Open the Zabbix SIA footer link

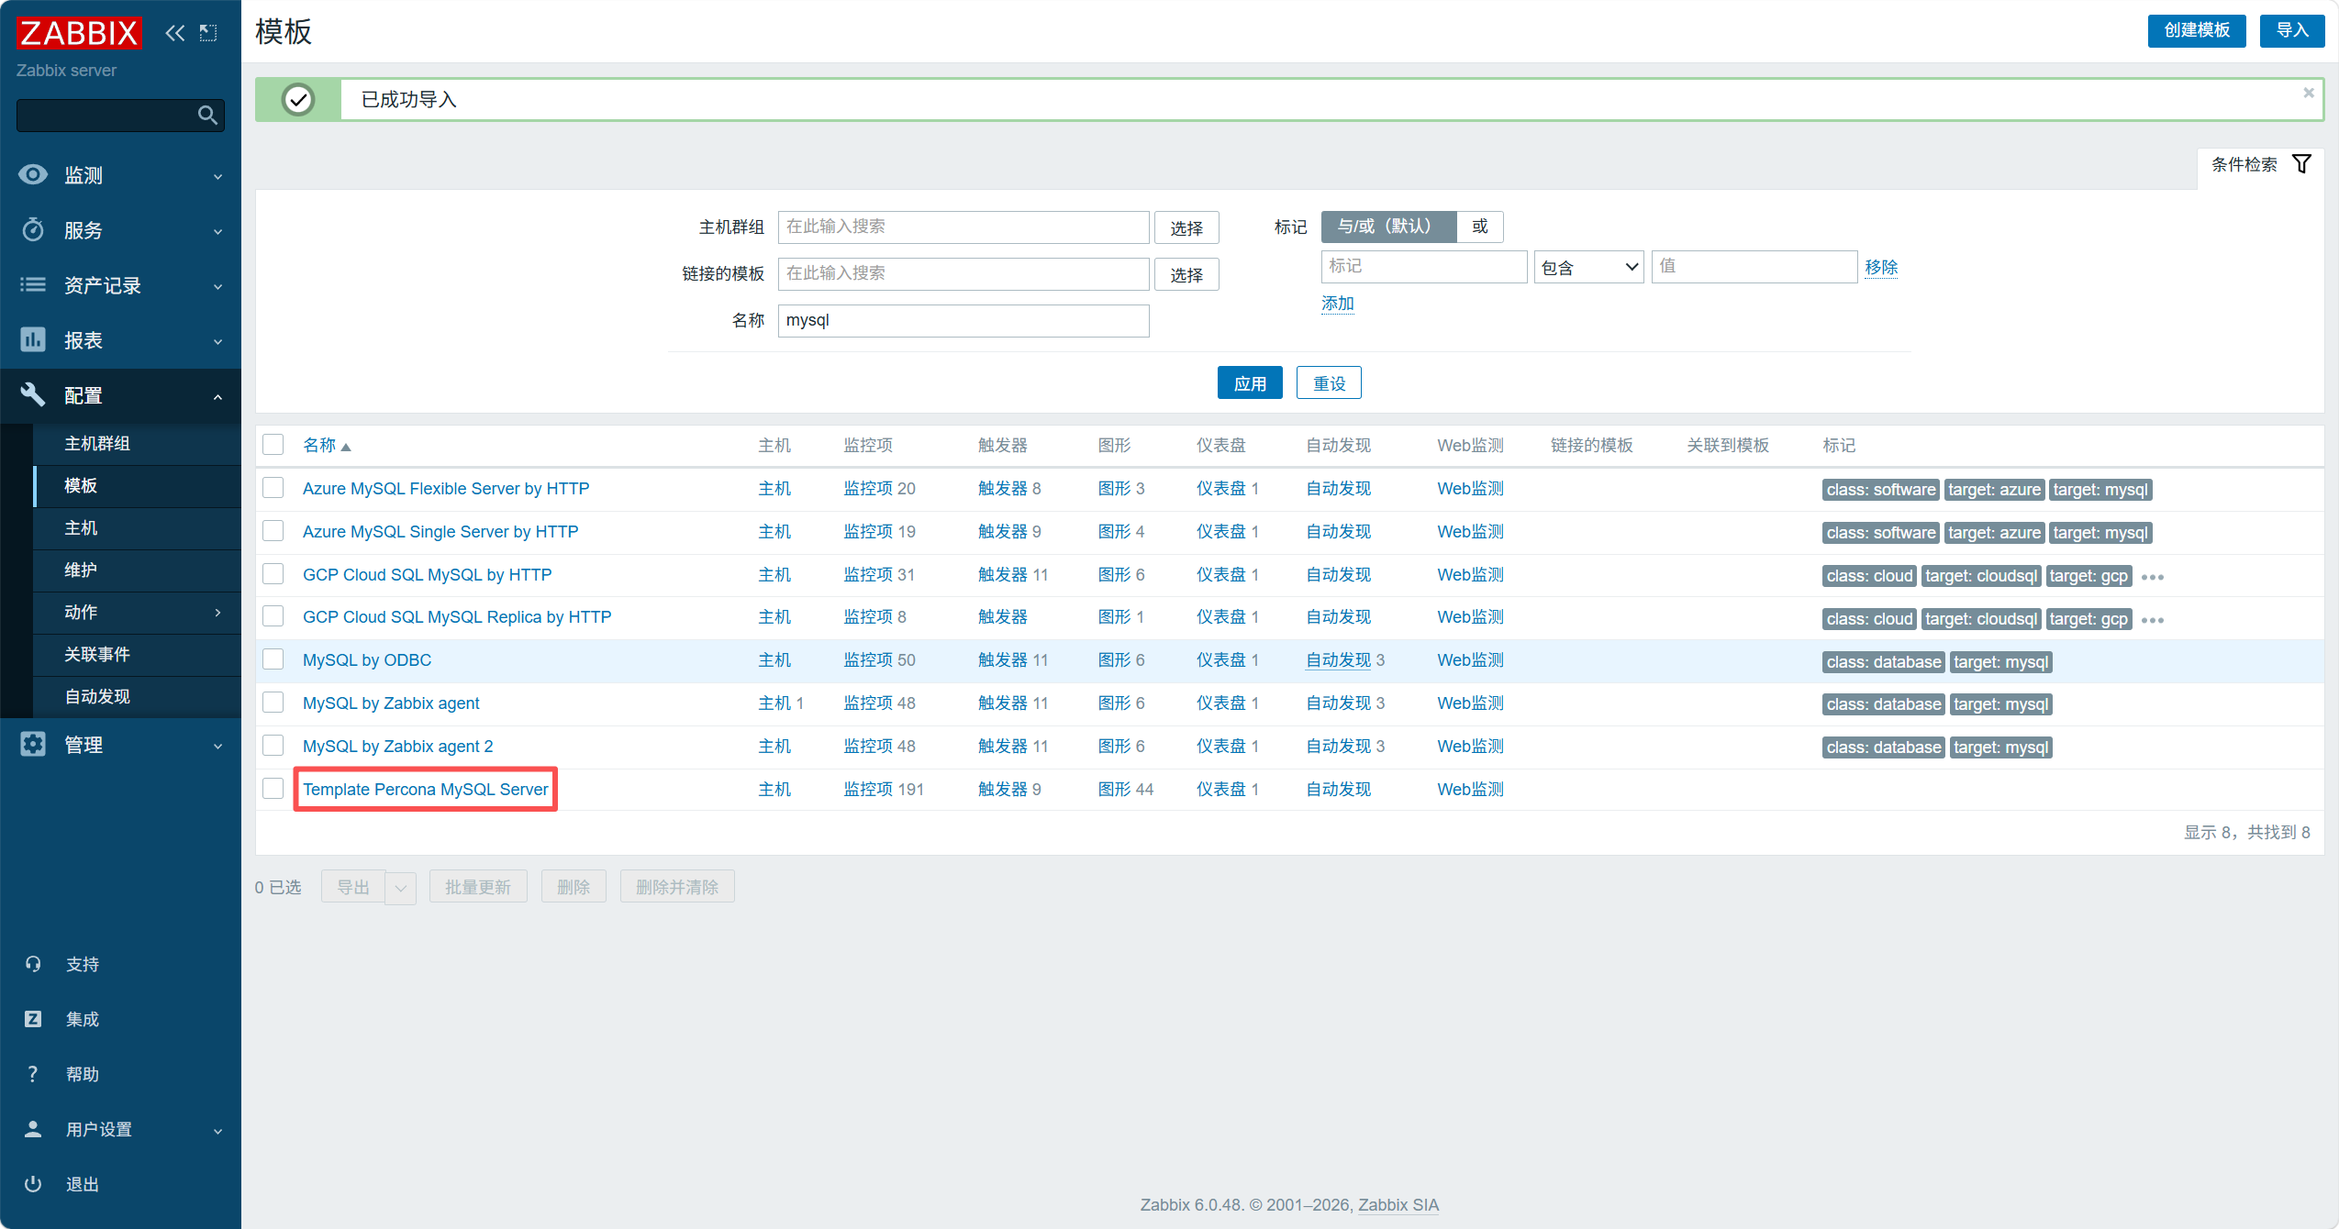(1398, 1204)
